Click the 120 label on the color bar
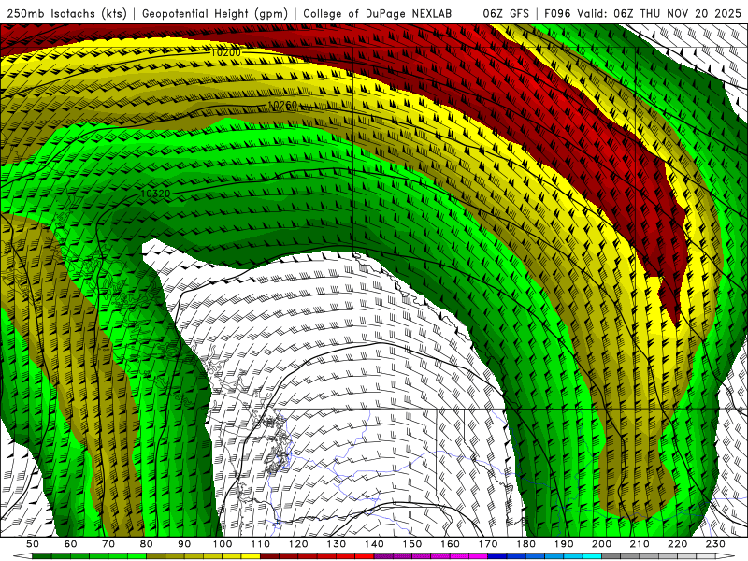This screenshot has width=748, height=561. click(298, 544)
